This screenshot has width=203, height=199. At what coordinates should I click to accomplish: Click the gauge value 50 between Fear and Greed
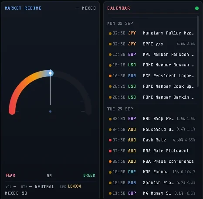click(x=49, y=176)
